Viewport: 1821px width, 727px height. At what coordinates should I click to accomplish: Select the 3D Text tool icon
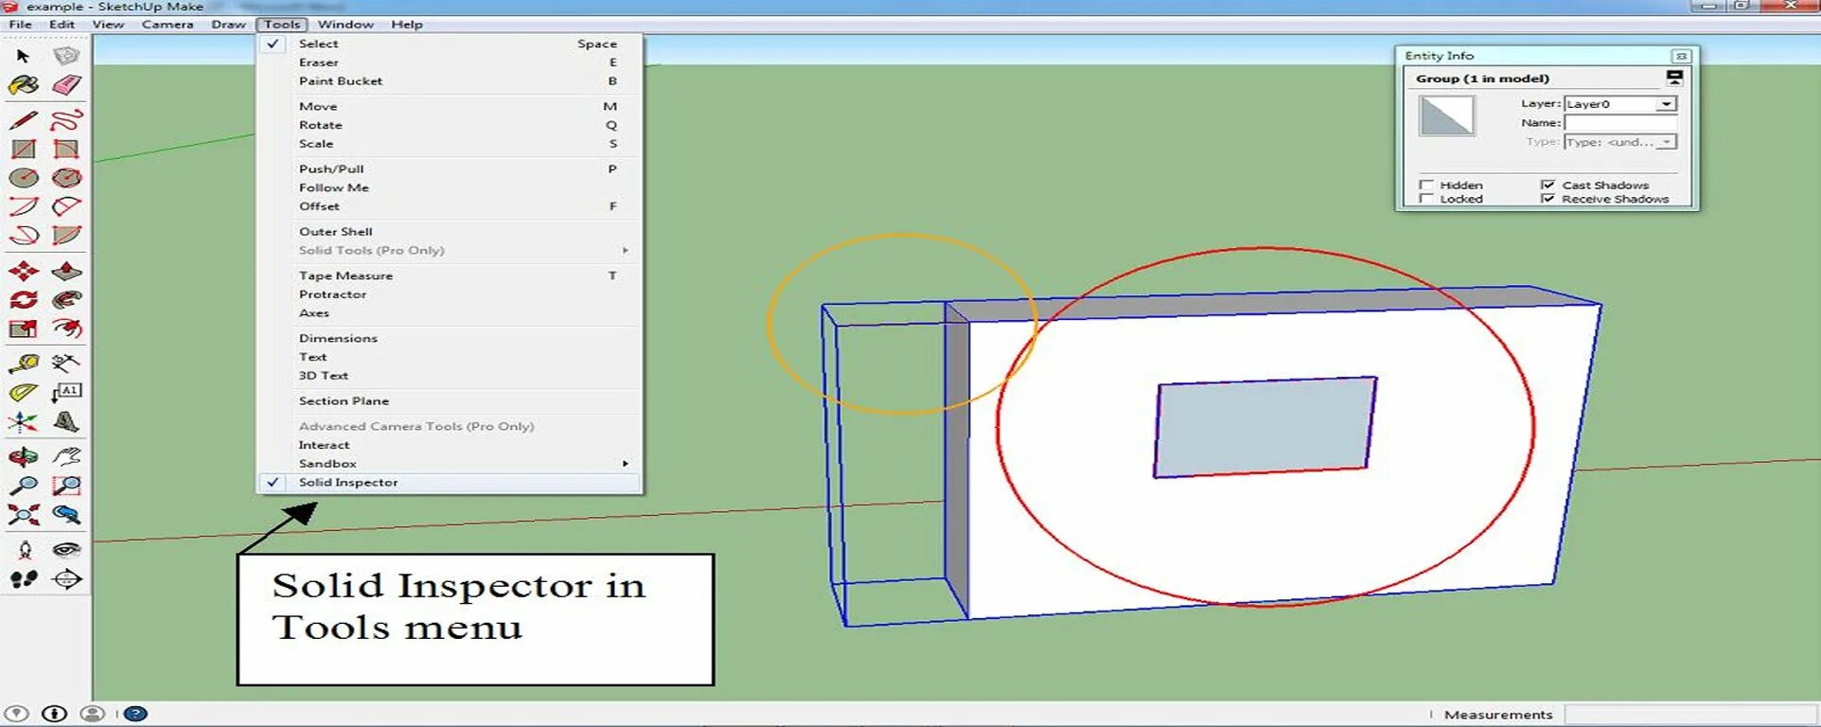tap(66, 421)
